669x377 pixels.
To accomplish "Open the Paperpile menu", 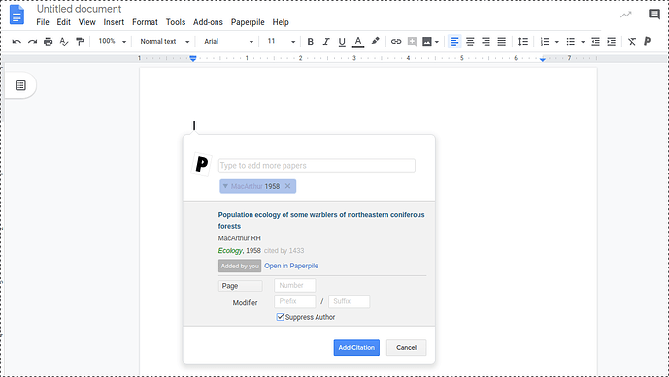I will coord(248,22).
